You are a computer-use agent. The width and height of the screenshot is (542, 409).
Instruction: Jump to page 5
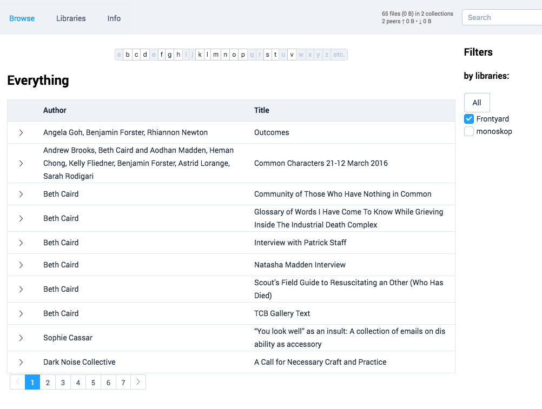coord(93,382)
